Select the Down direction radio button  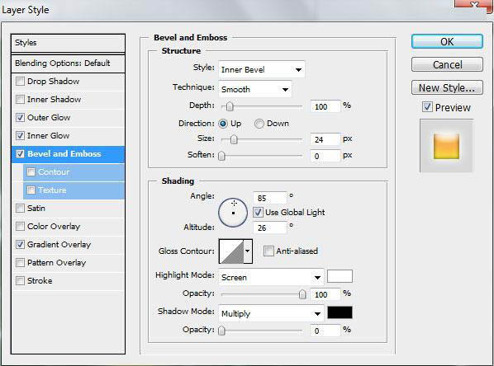pos(259,124)
